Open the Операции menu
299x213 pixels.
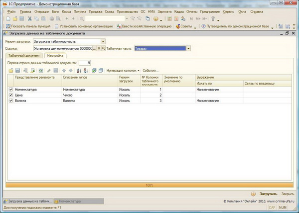coord(42,11)
